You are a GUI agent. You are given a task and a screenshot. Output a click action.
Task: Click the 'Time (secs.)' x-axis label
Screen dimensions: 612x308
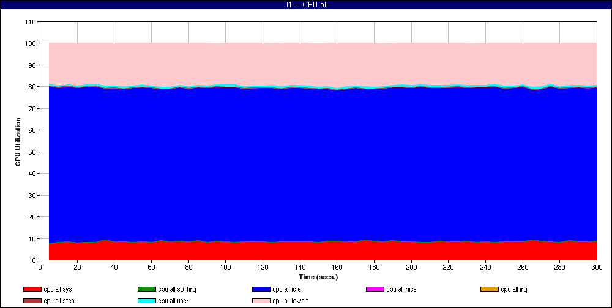coord(318,277)
